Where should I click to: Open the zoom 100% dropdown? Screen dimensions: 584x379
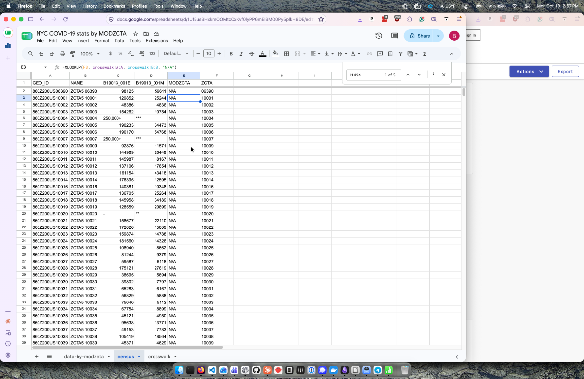click(x=90, y=54)
